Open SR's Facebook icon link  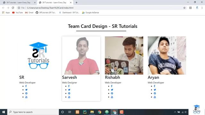point(26,86)
